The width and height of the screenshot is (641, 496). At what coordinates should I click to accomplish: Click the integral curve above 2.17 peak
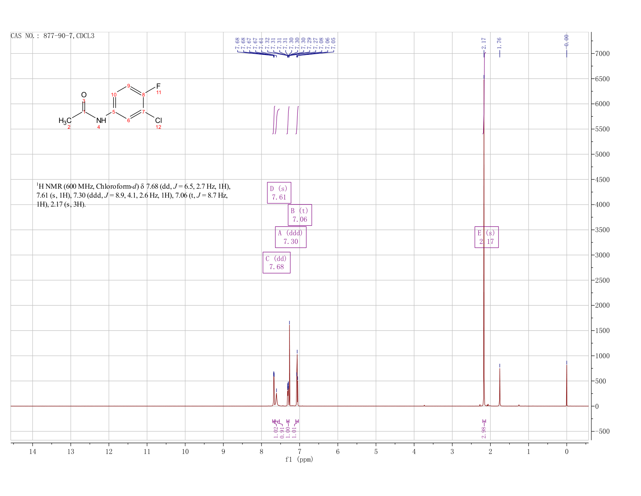click(484, 93)
